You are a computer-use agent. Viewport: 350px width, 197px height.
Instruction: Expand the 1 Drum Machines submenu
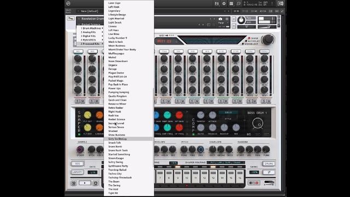90,28
